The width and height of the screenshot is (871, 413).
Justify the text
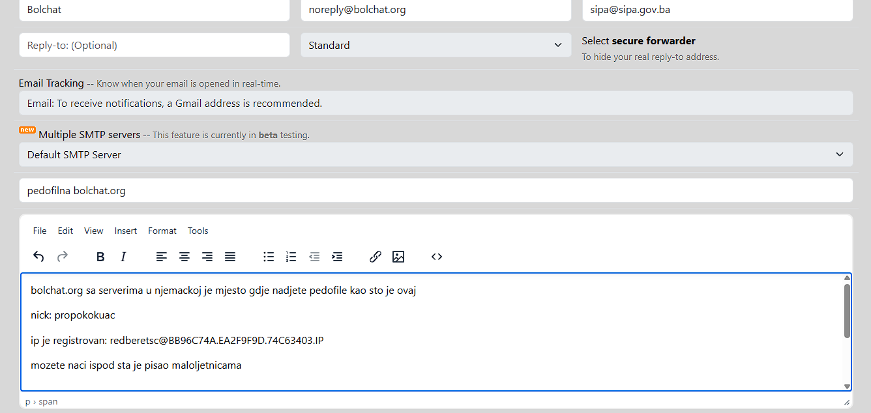pyautogui.click(x=230, y=257)
